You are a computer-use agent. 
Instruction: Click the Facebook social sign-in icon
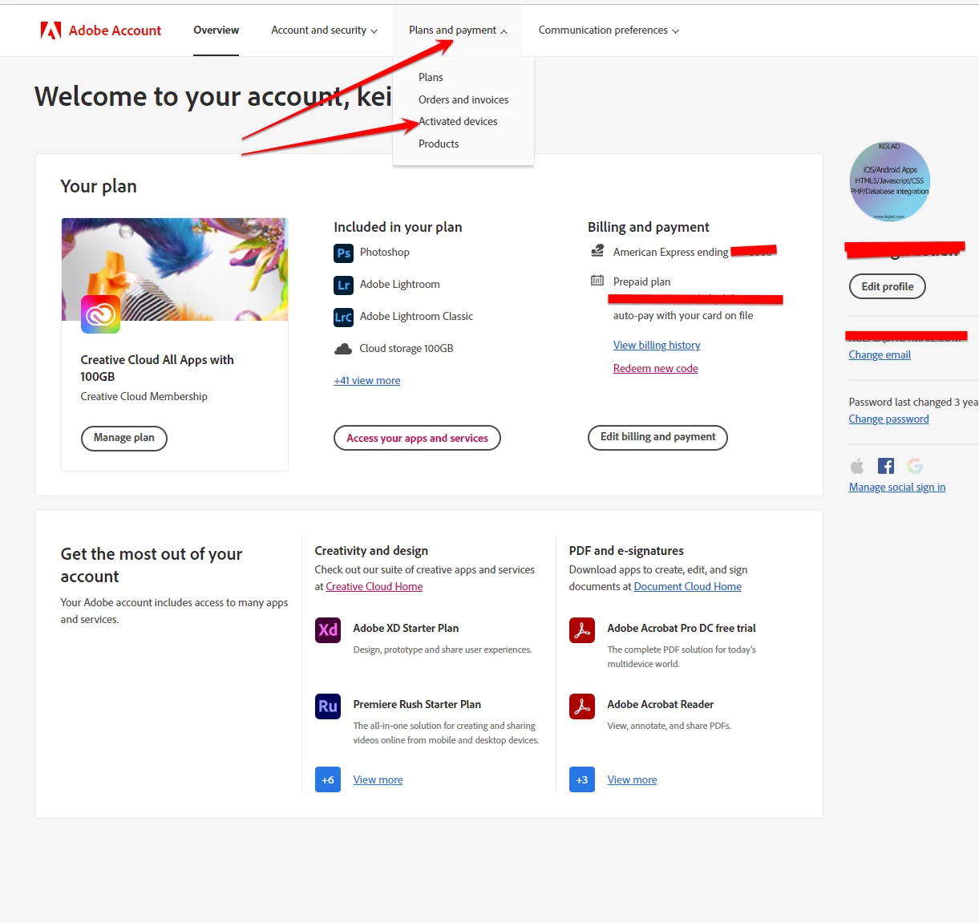[x=886, y=466]
